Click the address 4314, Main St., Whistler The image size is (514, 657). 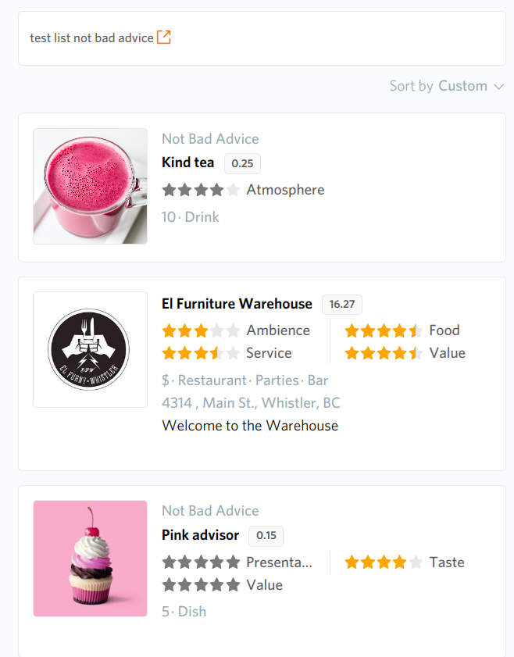point(251,403)
